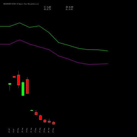Select the close value C: 1.40
Image resolution: width=137 pixels, height=137 pixels.
(47, 7)
